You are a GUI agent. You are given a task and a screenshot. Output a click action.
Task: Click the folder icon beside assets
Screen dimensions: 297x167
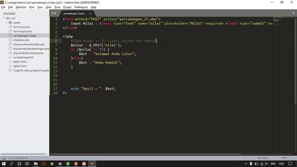10,23
